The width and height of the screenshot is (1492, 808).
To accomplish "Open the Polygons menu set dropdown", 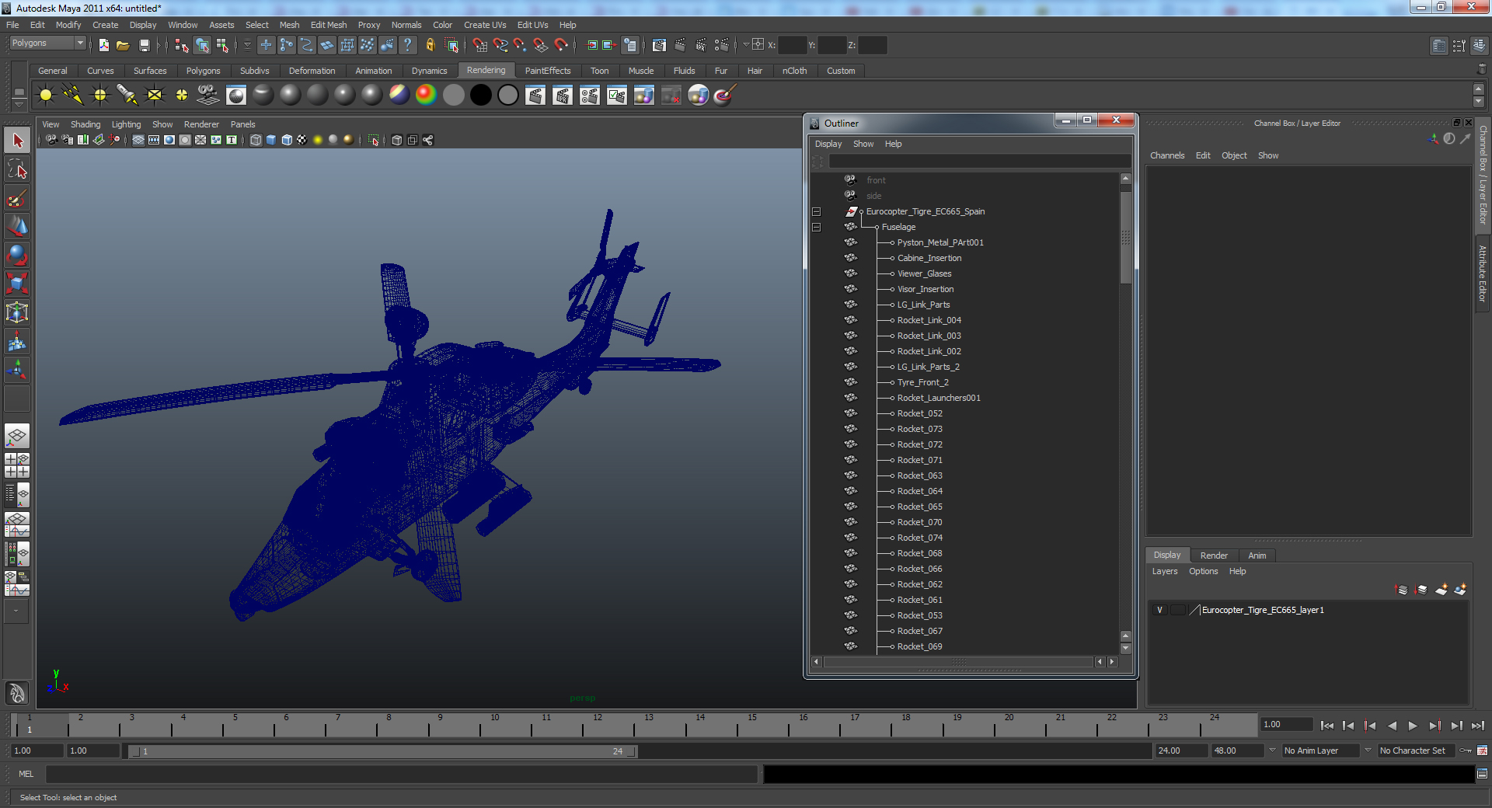I will coord(47,44).
